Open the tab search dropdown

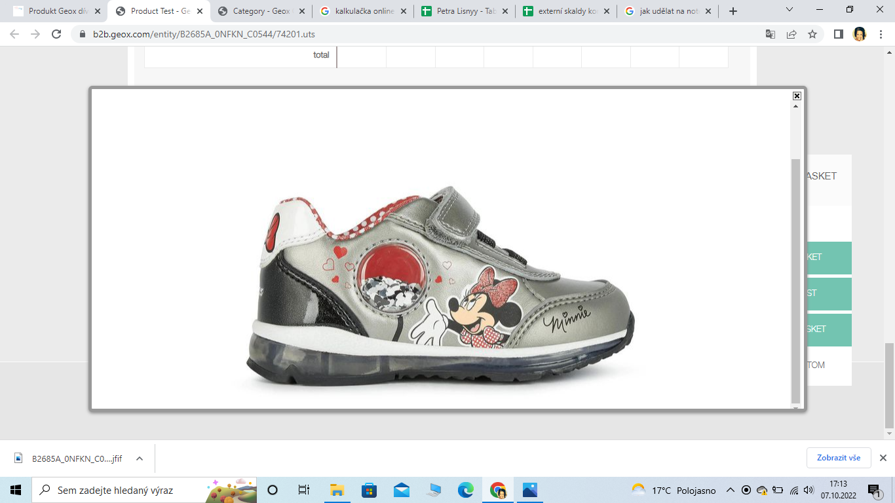790,10
